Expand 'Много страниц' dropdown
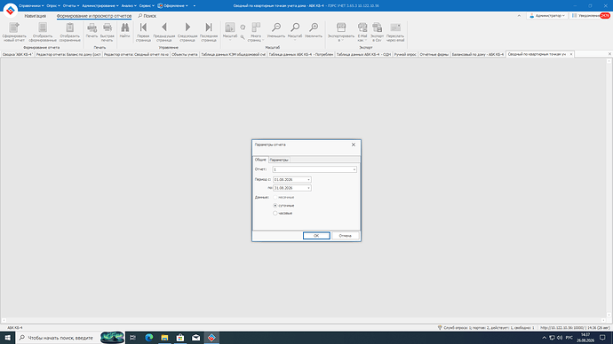Image resolution: width=613 pixels, height=344 pixels. pos(263,40)
